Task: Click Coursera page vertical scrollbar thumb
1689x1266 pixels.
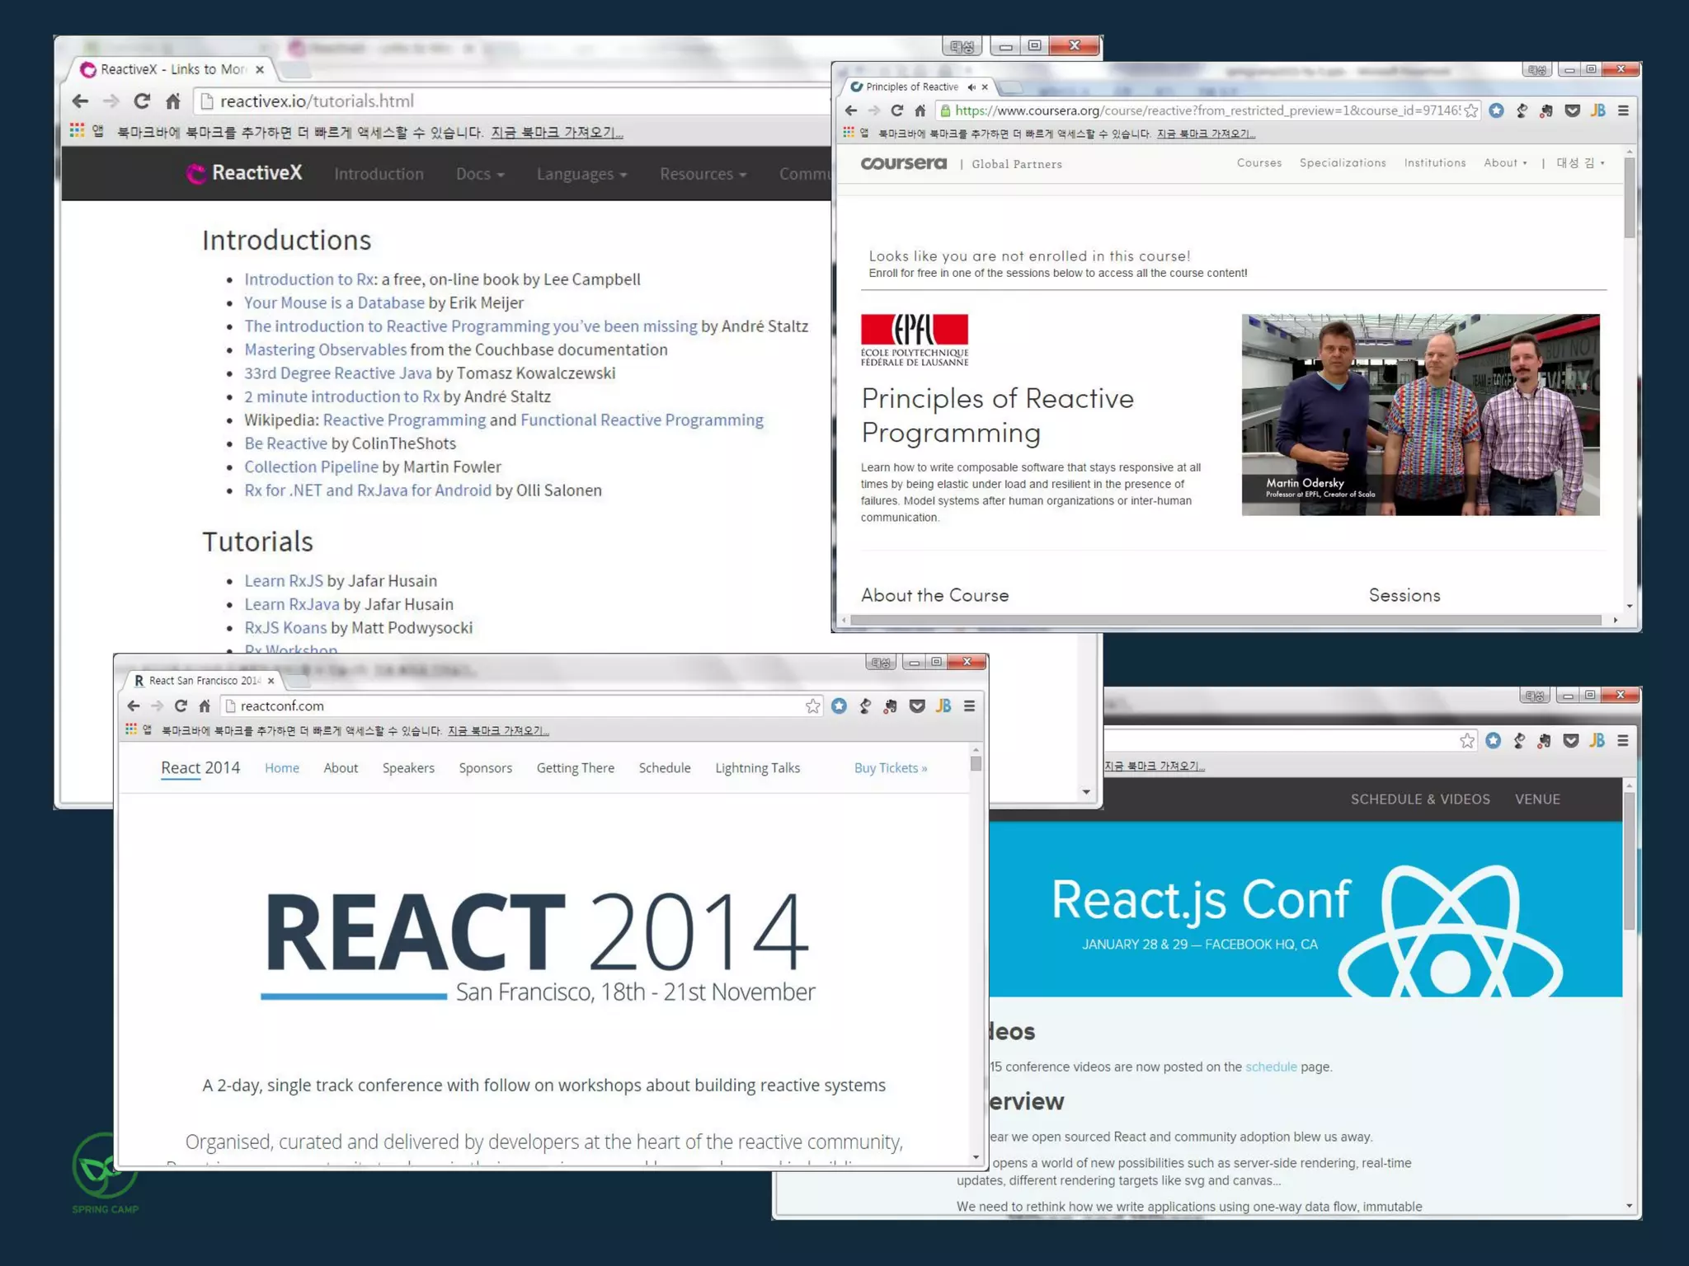Action: coord(1629,198)
